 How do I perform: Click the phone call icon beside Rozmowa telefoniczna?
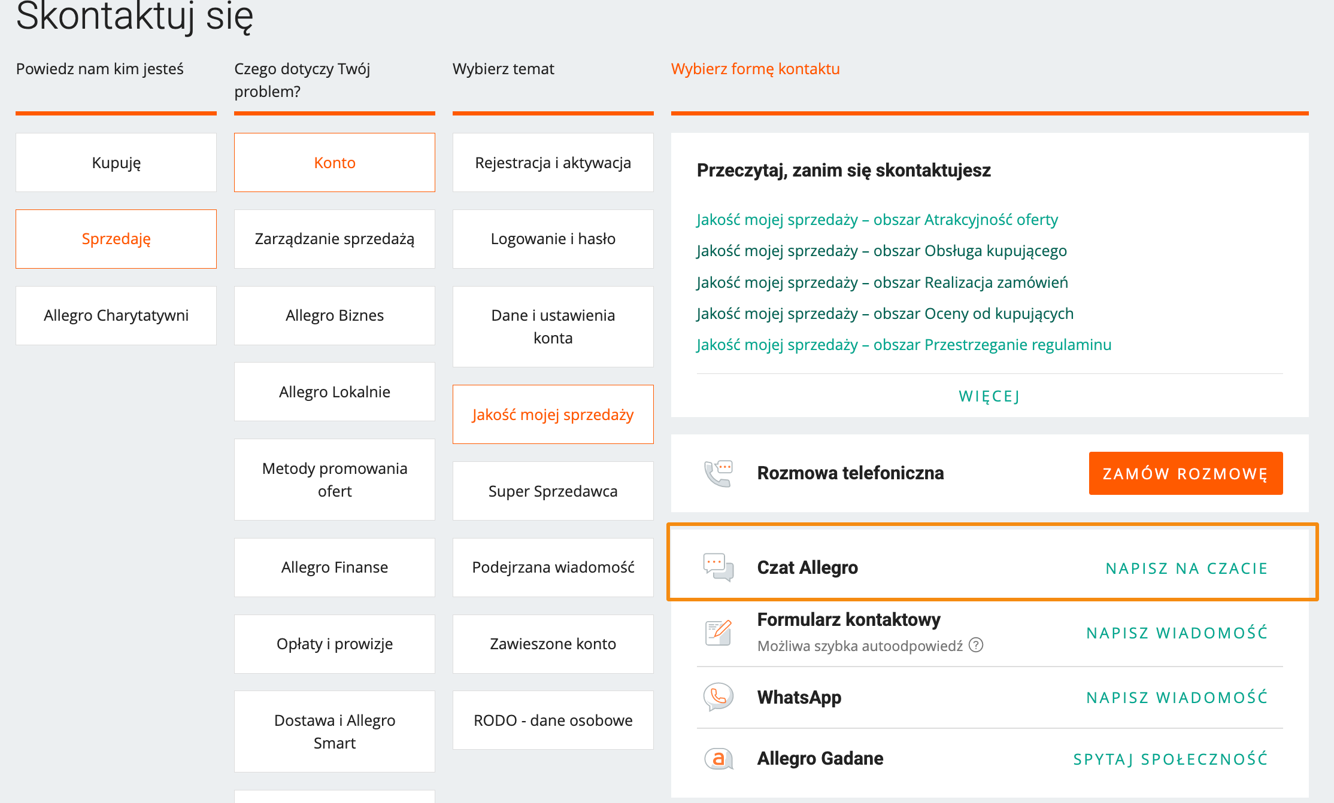[x=718, y=473]
